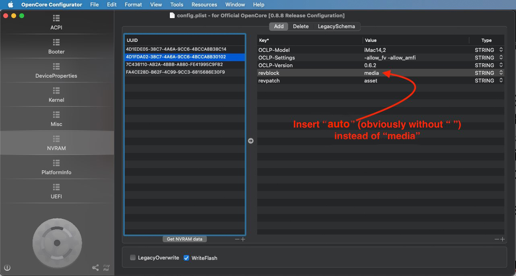516x276 pixels.
Task: Add key with the plus under key table
Action: 502,239
